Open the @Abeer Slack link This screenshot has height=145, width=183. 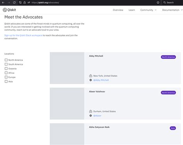(x=97, y=116)
